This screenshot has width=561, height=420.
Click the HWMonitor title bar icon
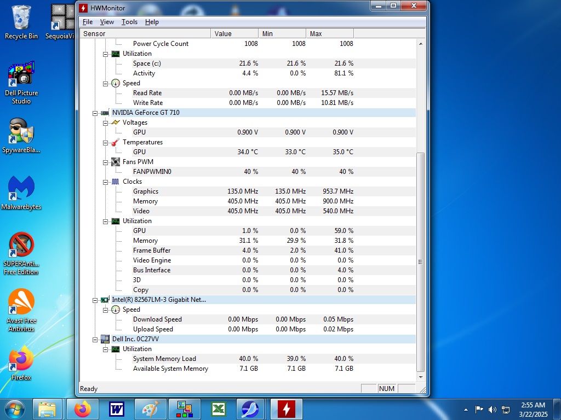pyautogui.click(x=83, y=8)
